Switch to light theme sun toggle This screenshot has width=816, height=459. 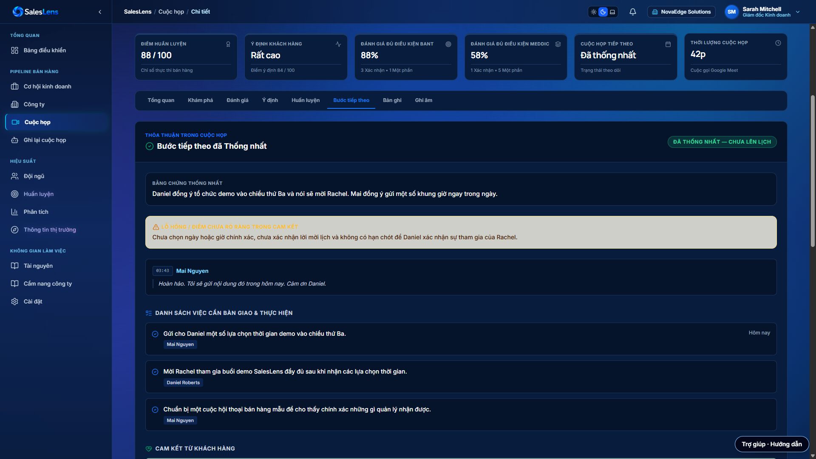[x=594, y=12]
